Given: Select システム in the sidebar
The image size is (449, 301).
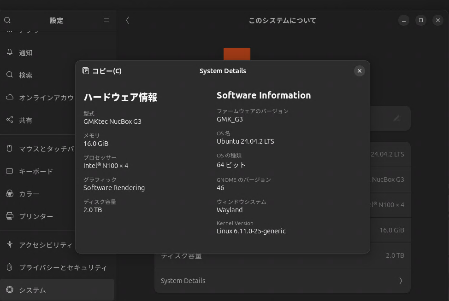Looking at the screenshot, I should 57,290.
